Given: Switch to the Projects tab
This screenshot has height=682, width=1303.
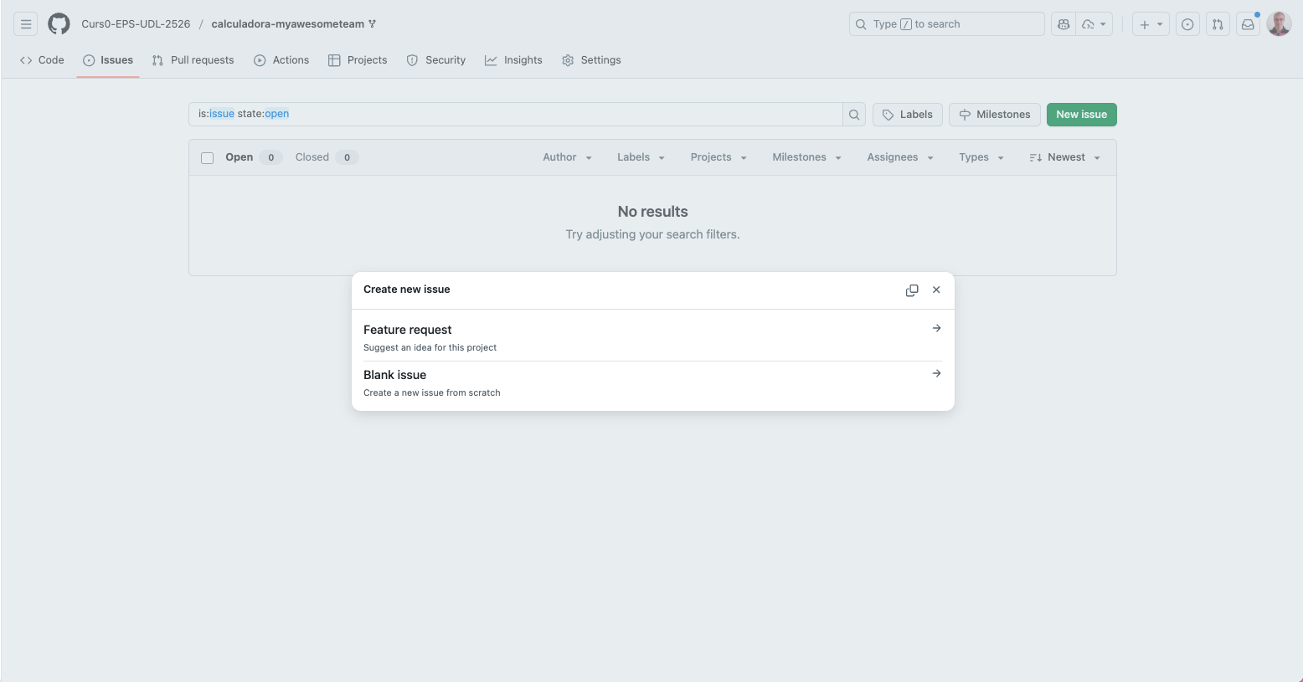Looking at the screenshot, I should 358,60.
